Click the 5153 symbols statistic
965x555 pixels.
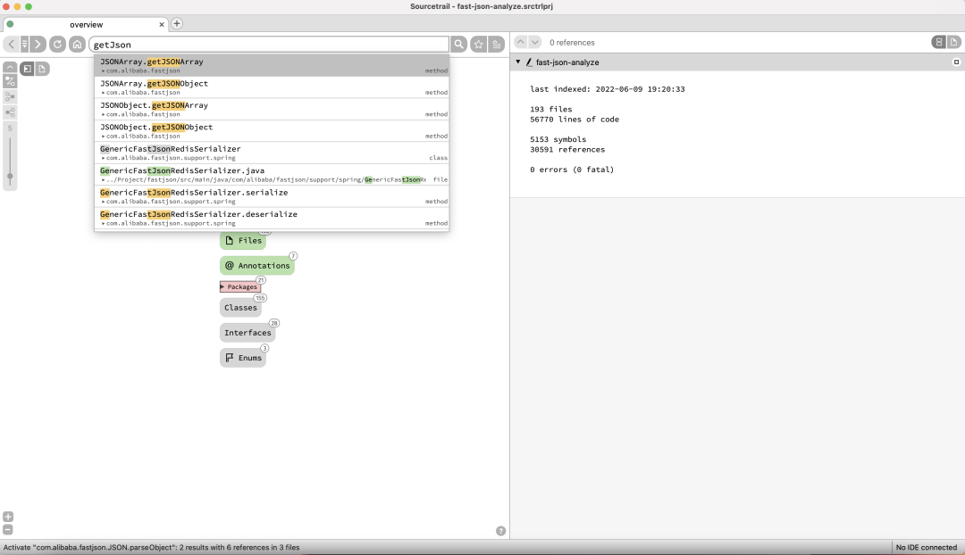[558, 139]
